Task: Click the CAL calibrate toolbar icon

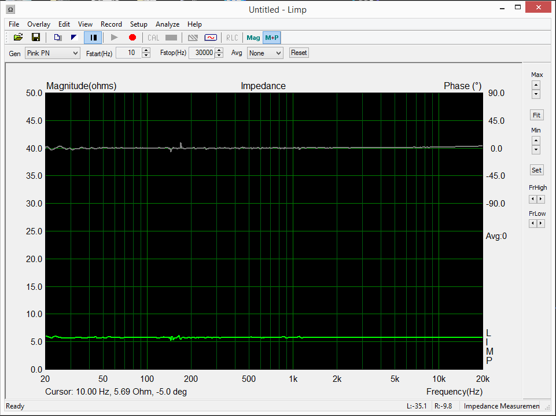Action: [153, 38]
